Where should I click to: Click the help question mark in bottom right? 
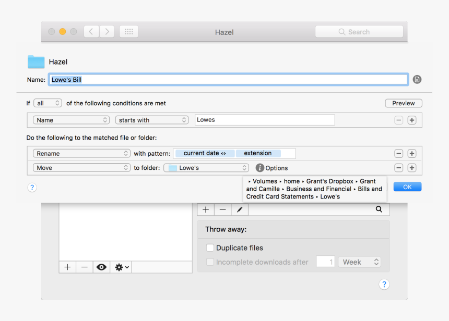click(x=384, y=284)
